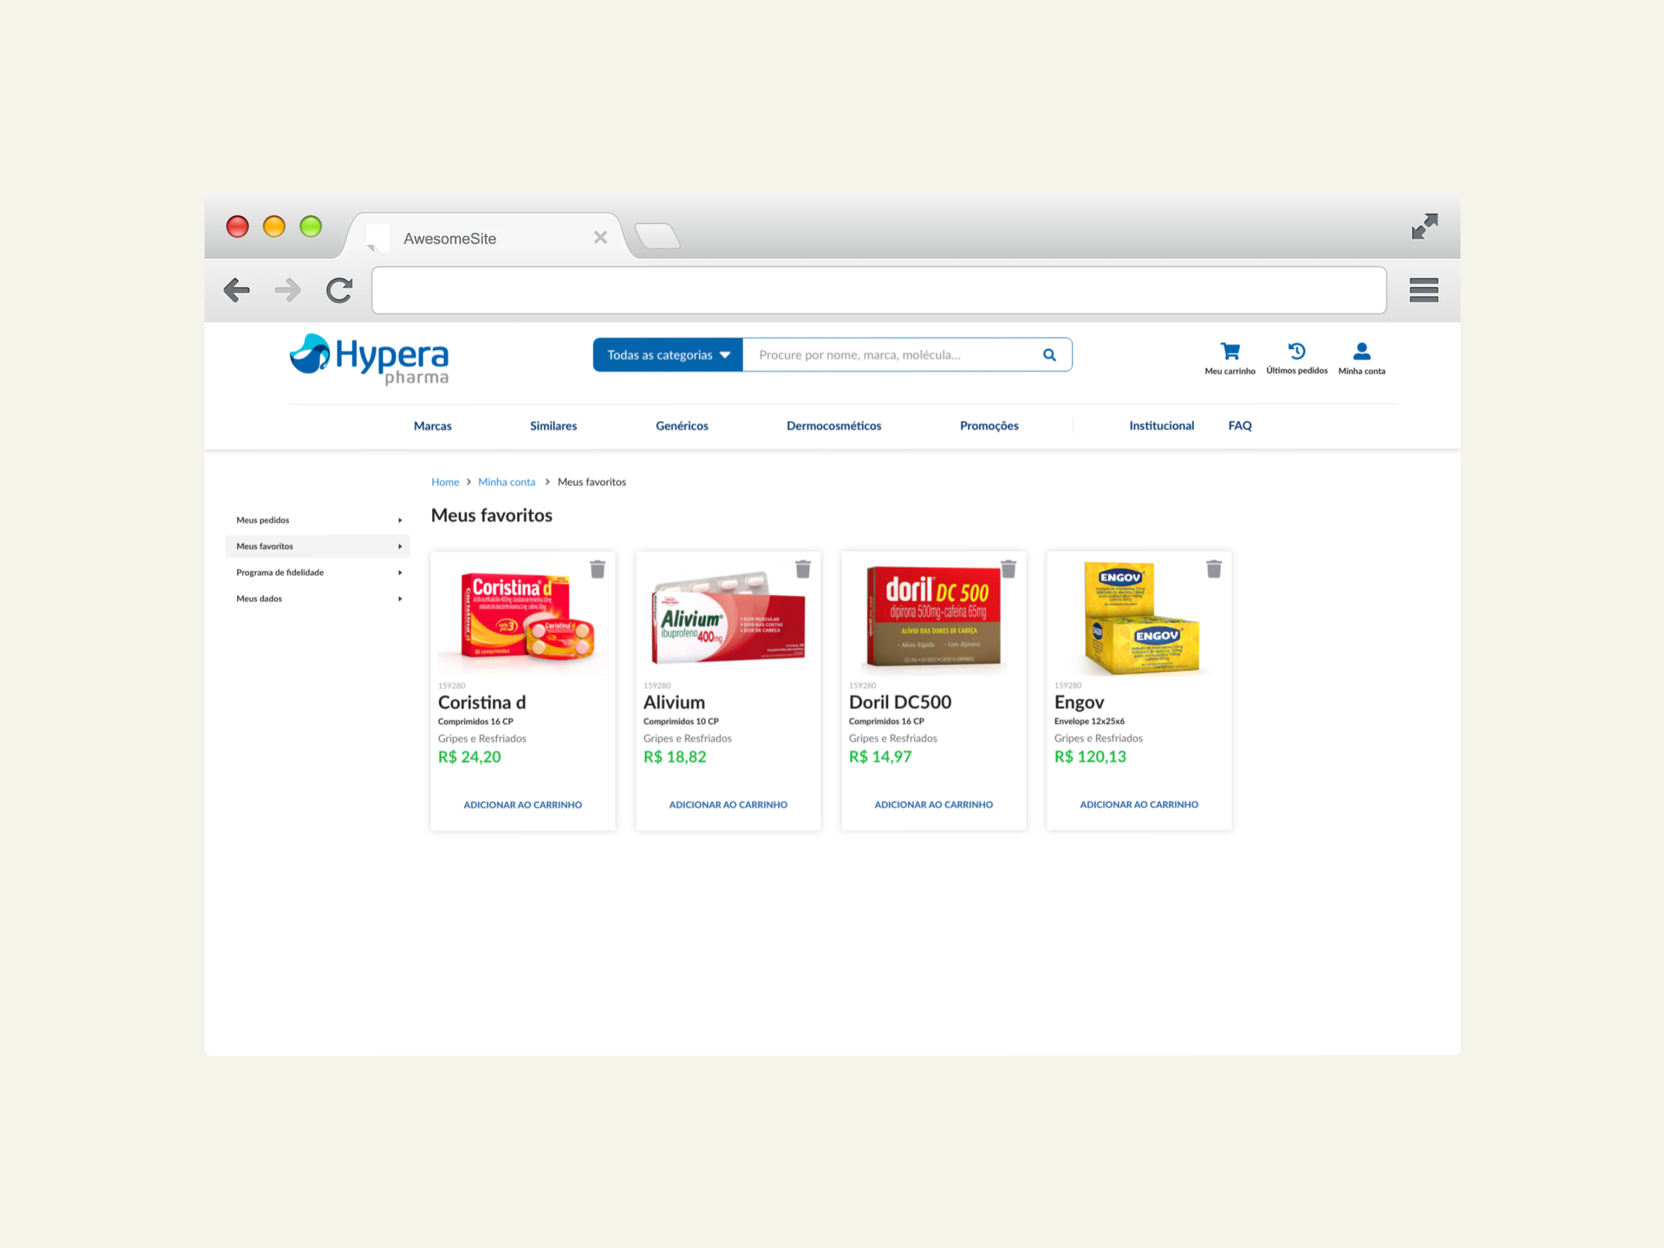Image resolution: width=1664 pixels, height=1248 pixels.
Task: Open the Dermocosméticos menu
Action: click(833, 426)
